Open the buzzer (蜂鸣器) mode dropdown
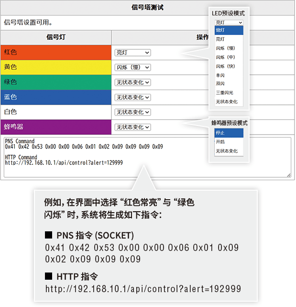 [132, 127]
